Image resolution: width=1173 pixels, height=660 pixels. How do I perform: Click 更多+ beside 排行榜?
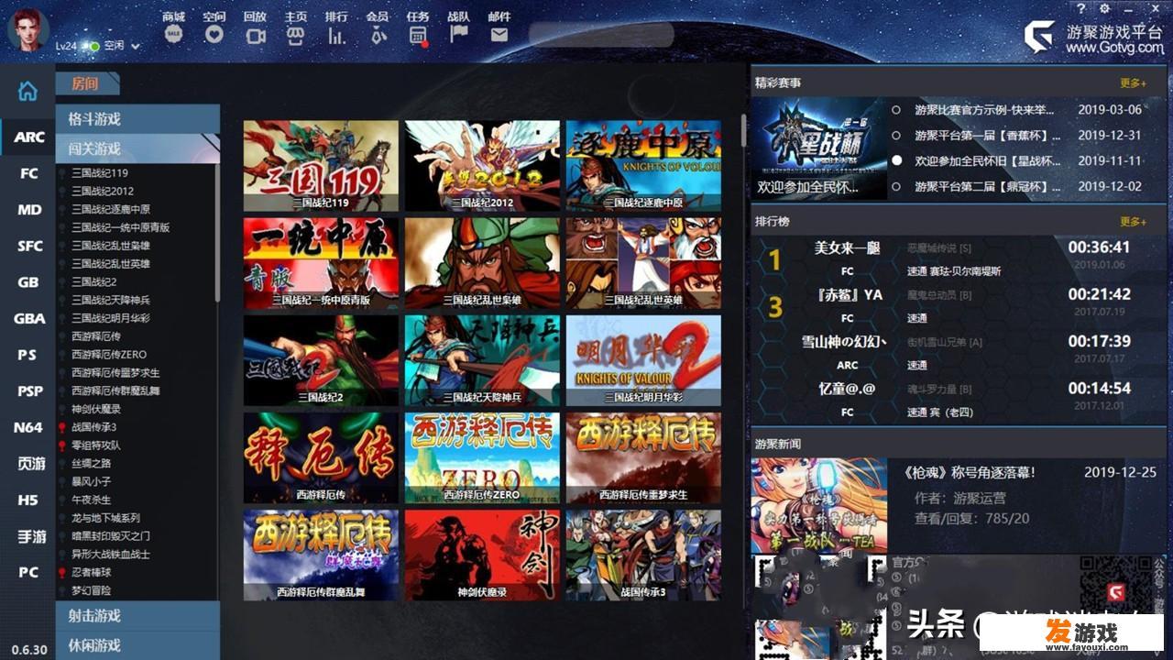tap(1133, 222)
